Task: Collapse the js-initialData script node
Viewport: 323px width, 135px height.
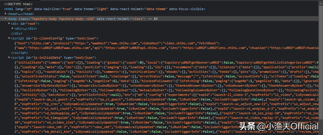Action: 9,58
